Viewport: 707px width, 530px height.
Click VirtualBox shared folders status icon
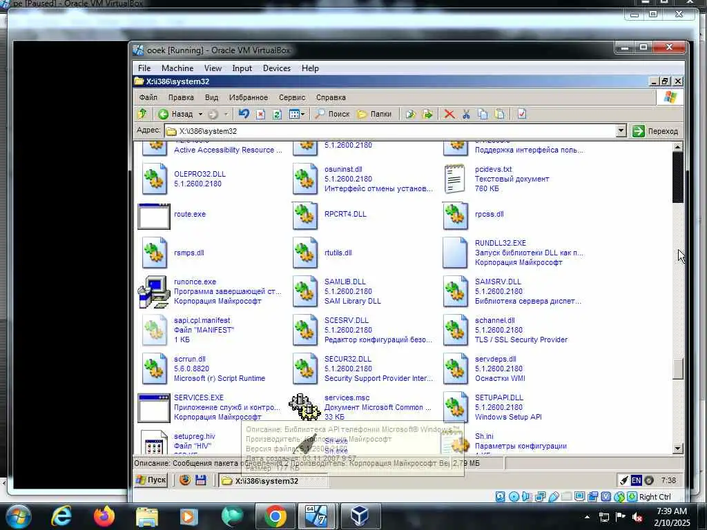click(x=566, y=497)
